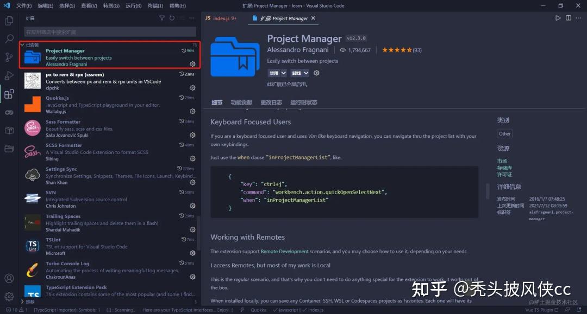
Task: Click the Uninstall button for Project Manager
Action: tap(297, 73)
